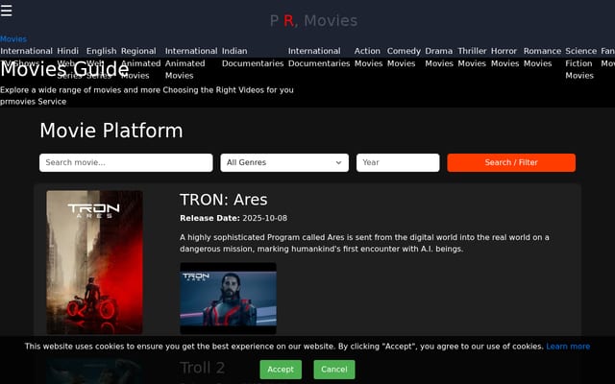Open Romance Movies category
This screenshot has width=615, height=384.
pyautogui.click(x=542, y=58)
